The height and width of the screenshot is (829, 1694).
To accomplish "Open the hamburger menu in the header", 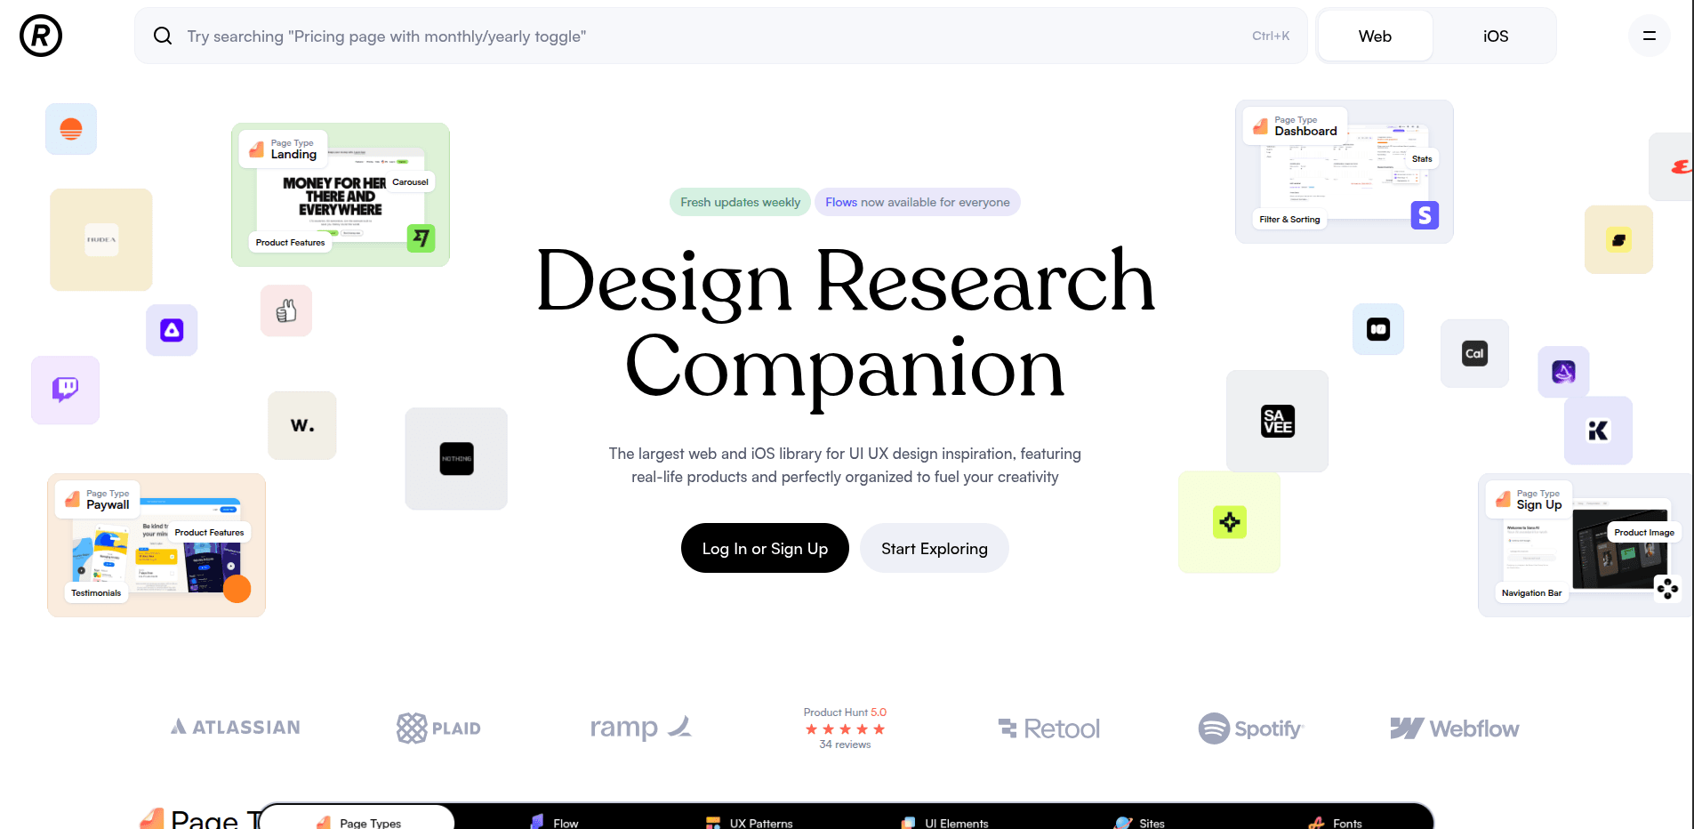I will coord(1649,36).
